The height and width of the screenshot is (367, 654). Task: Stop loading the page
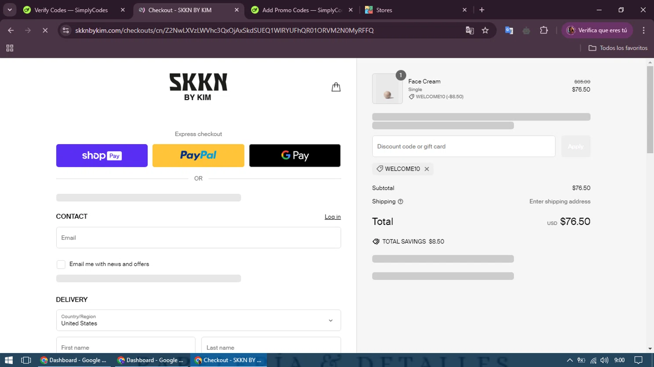45,30
